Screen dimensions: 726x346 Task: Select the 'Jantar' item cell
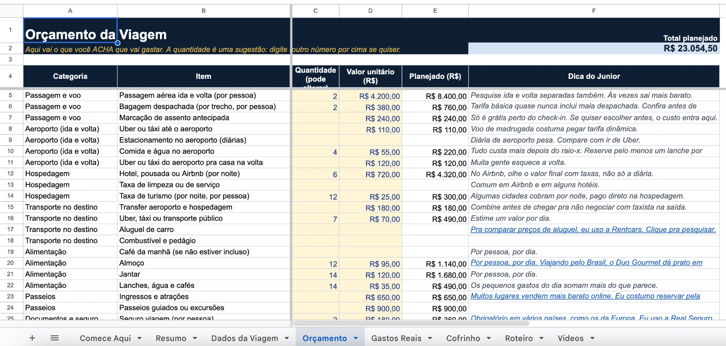[x=203, y=274]
